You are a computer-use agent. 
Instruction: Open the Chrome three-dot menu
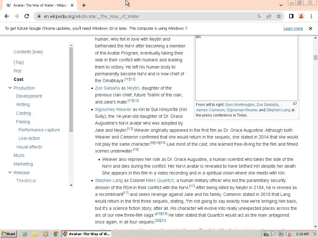pos(311,16)
